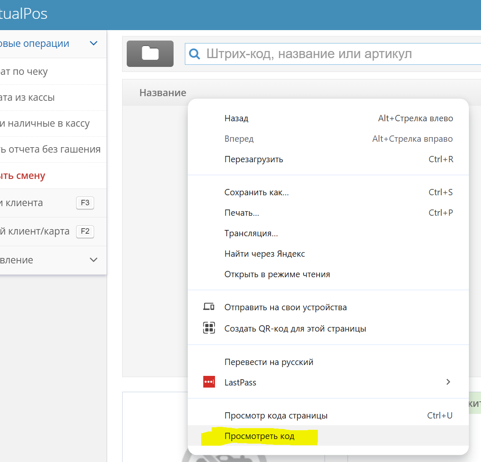Select Просмотреть код in context menu
The image size is (481, 462).
(259, 436)
